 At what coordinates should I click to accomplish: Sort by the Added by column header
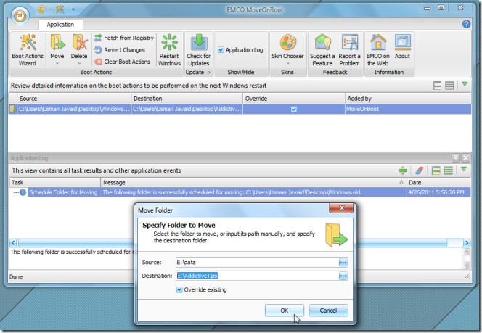point(408,99)
